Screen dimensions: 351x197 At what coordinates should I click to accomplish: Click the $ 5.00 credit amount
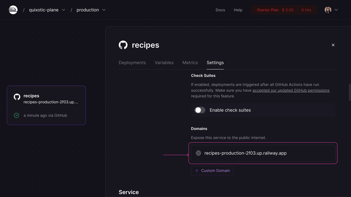click(x=288, y=10)
